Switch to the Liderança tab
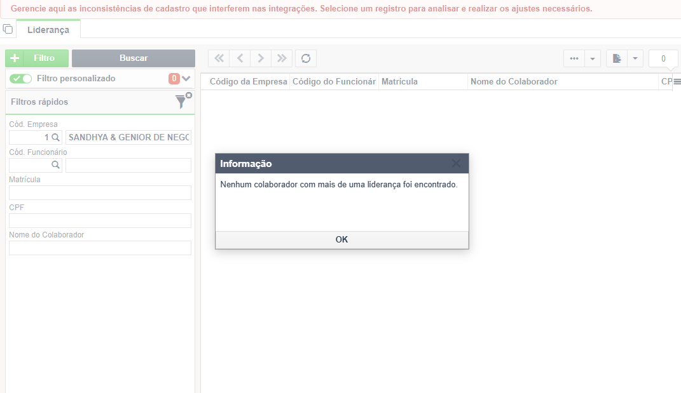This screenshot has width=681, height=393. (x=48, y=29)
